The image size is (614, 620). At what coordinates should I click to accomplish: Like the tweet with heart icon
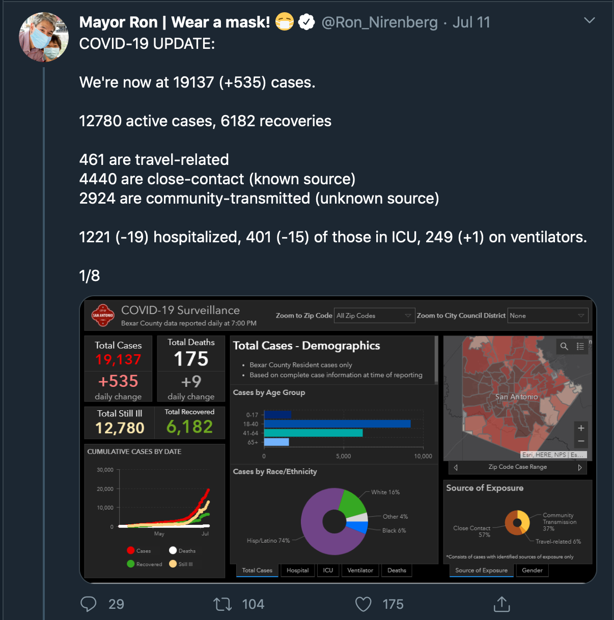[x=363, y=604]
